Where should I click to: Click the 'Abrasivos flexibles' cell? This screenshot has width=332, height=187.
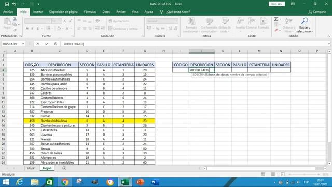point(59,70)
